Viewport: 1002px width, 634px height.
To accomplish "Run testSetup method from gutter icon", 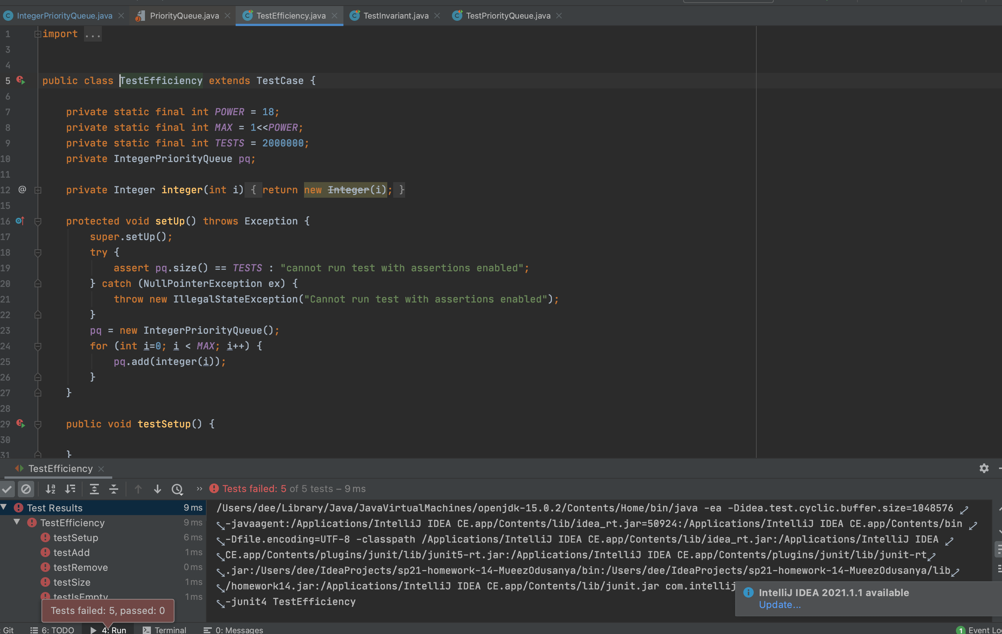I will (x=21, y=424).
